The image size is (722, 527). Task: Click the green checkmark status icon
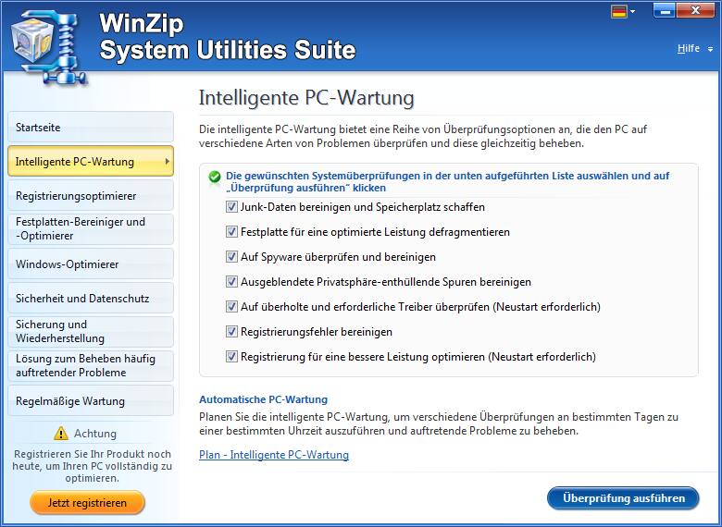click(x=215, y=176)
